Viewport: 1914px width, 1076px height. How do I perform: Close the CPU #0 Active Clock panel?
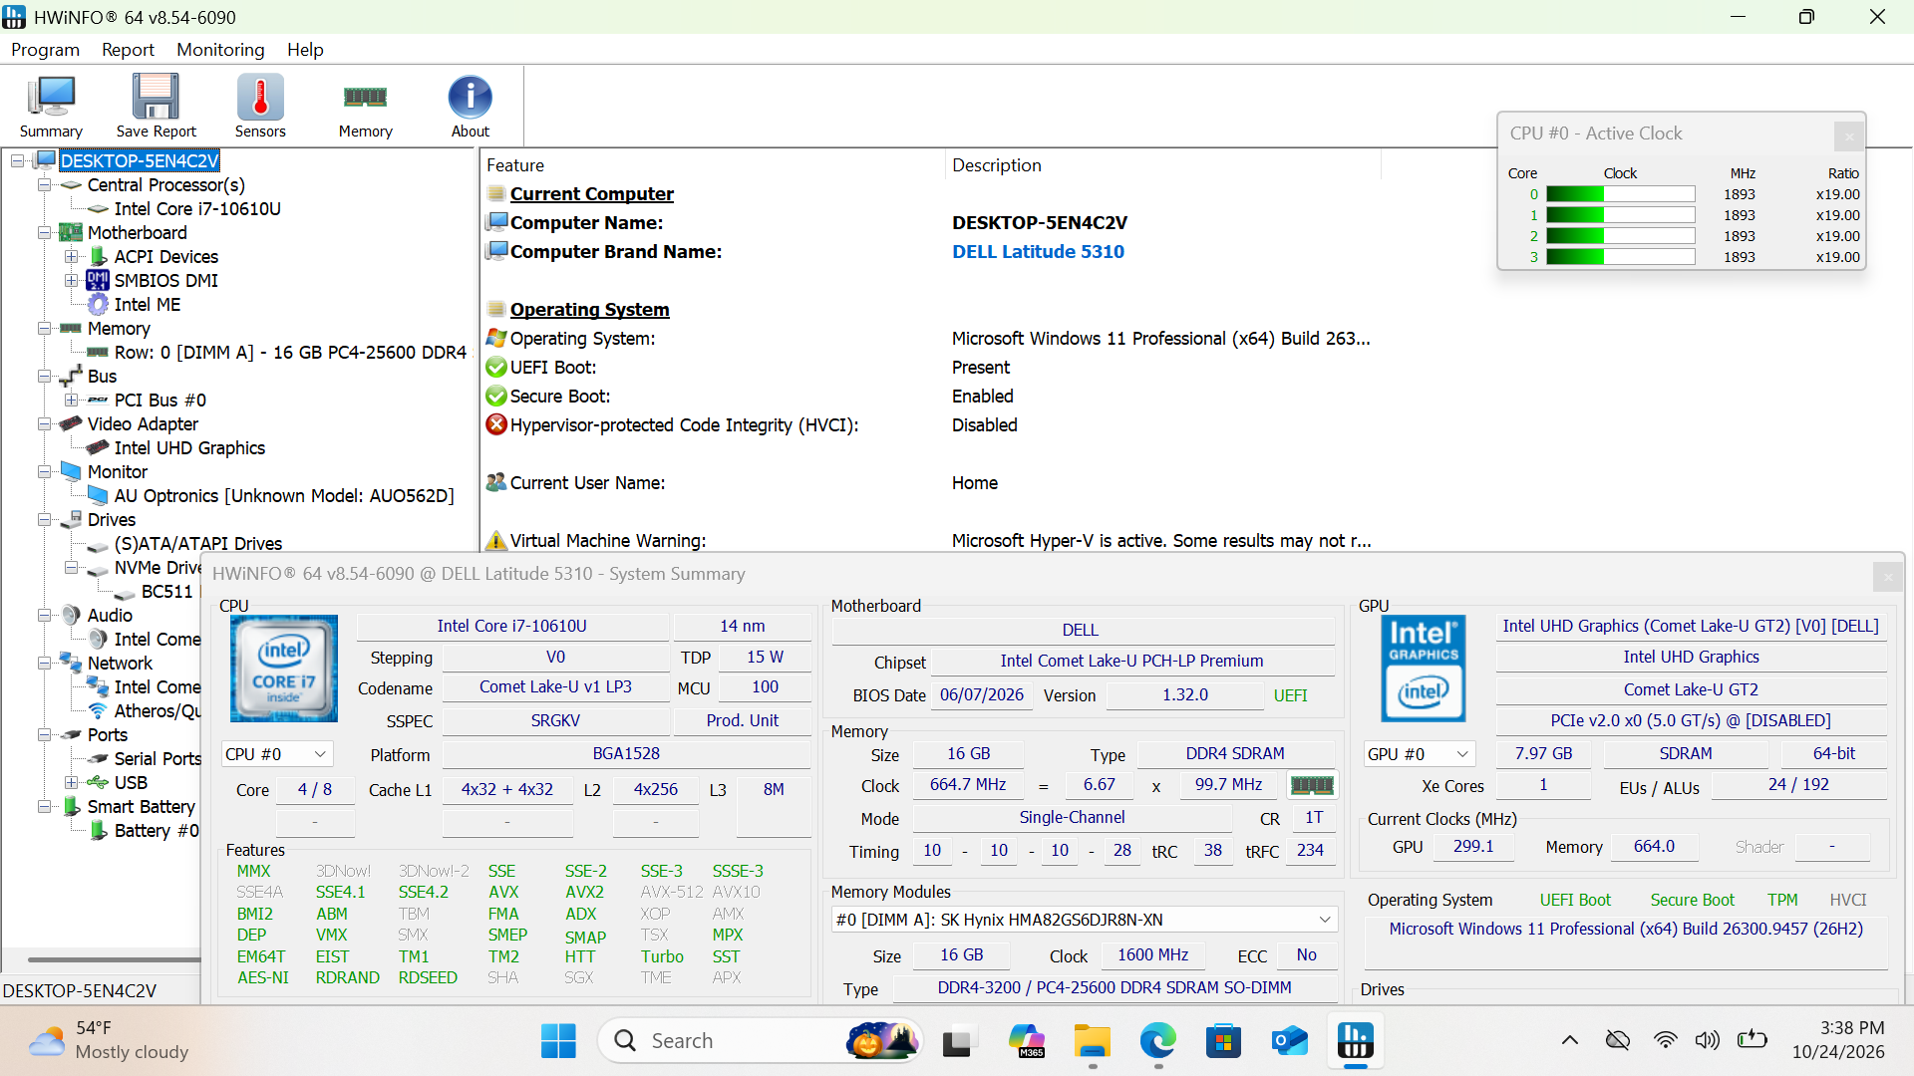[1849, 135]
